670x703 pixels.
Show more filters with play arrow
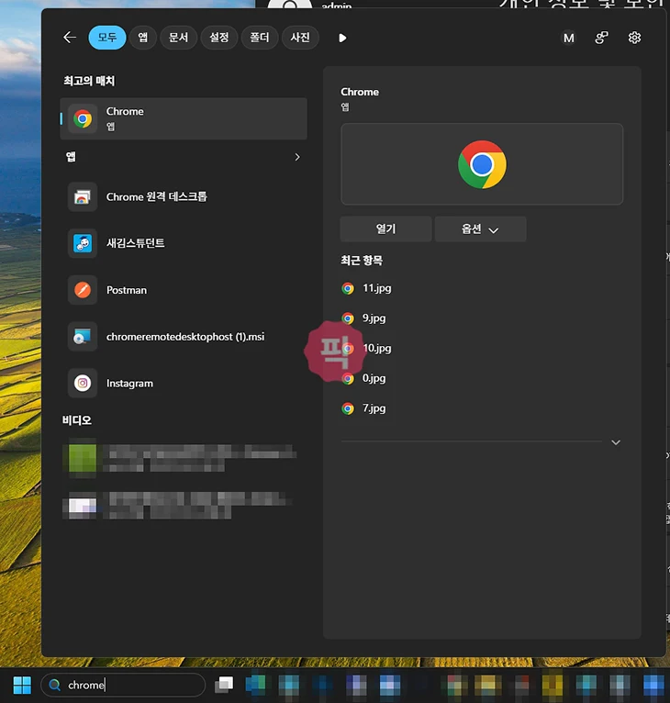tap(342, 38)
